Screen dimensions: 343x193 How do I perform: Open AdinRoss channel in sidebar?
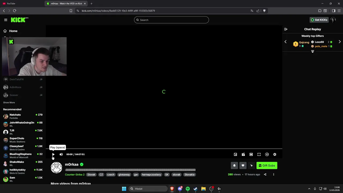[x=23, y=87]
